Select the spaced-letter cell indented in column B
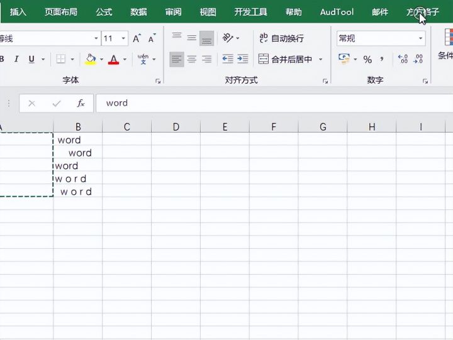 point(78,192)
